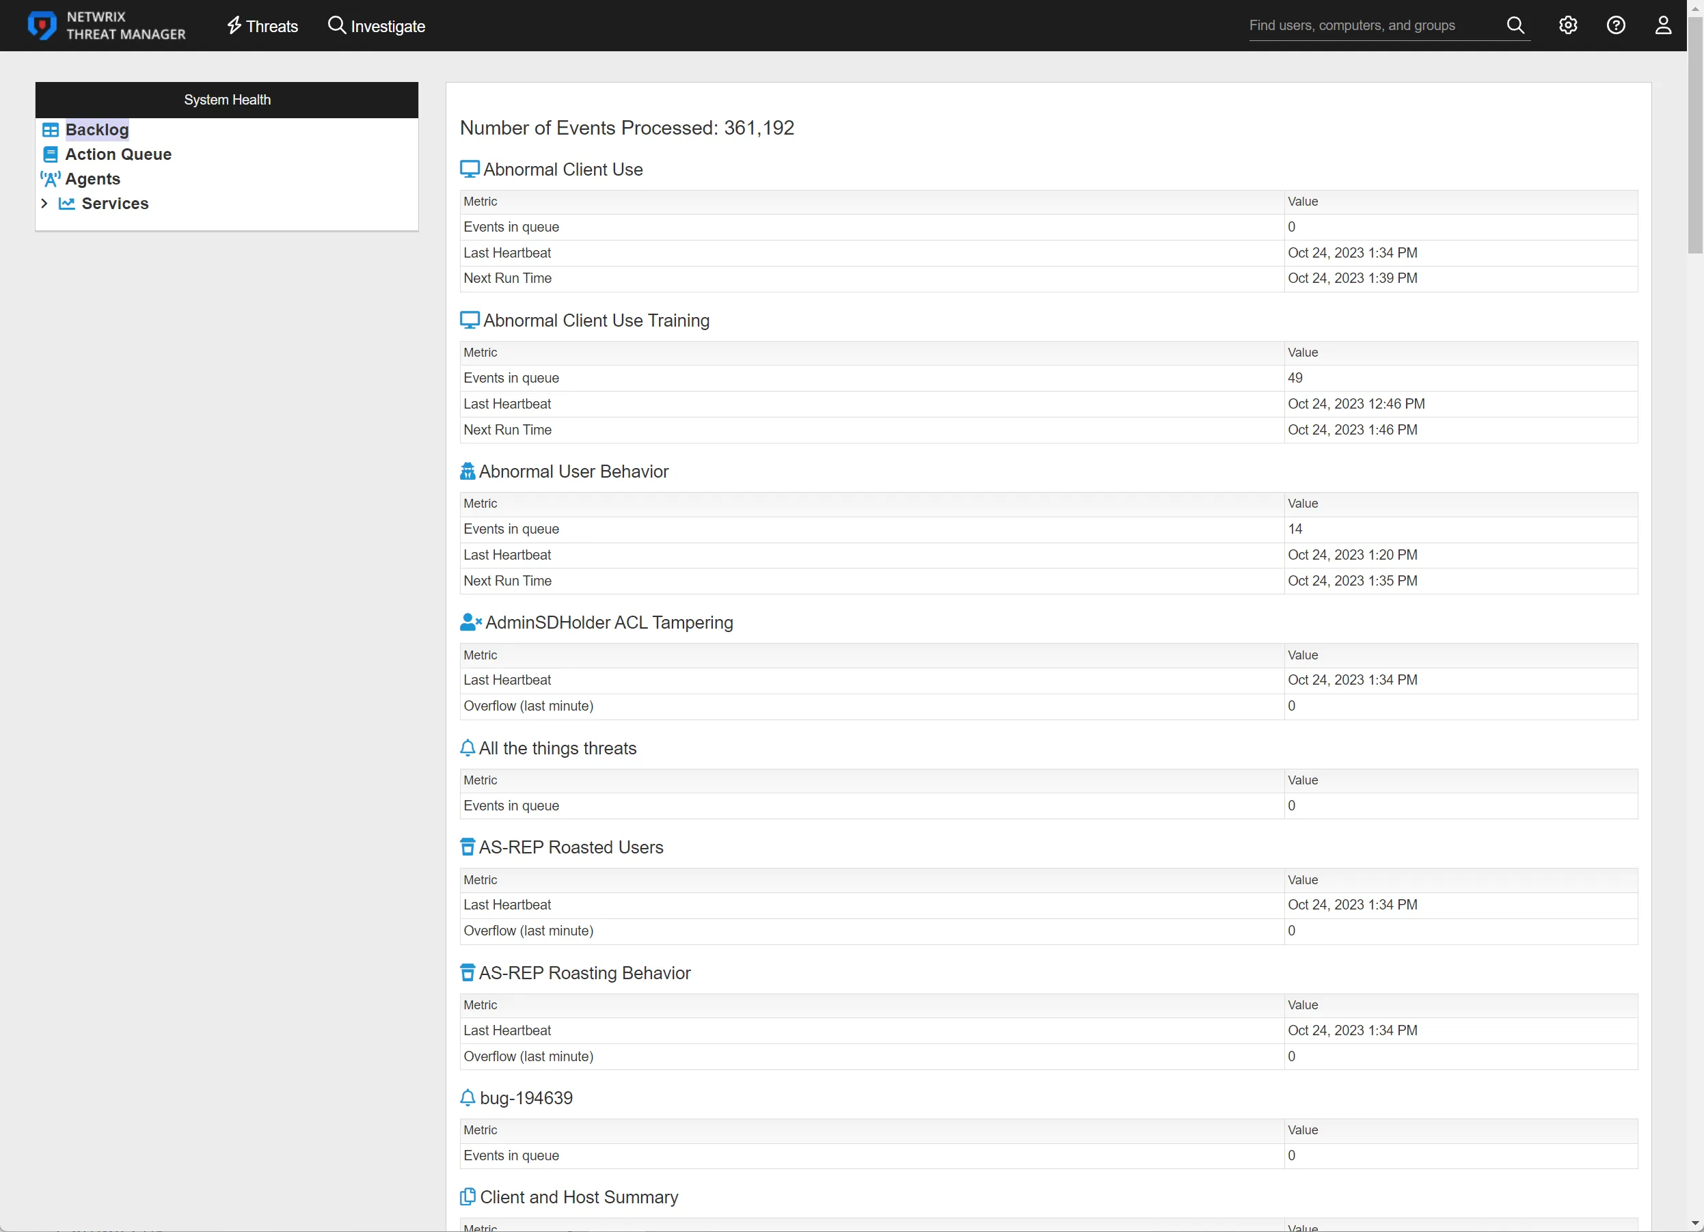Screen dimensions: 1704x1232
Task: Click the search magnifier button in header
Action: click(1515, 25)
